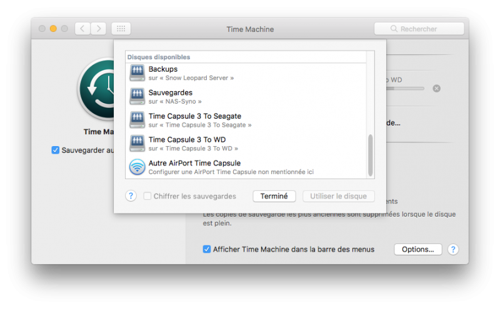Viewport: 500px width, 309px height.
Task: Select the Sauvegardes disk row
Action: point(246,97)
